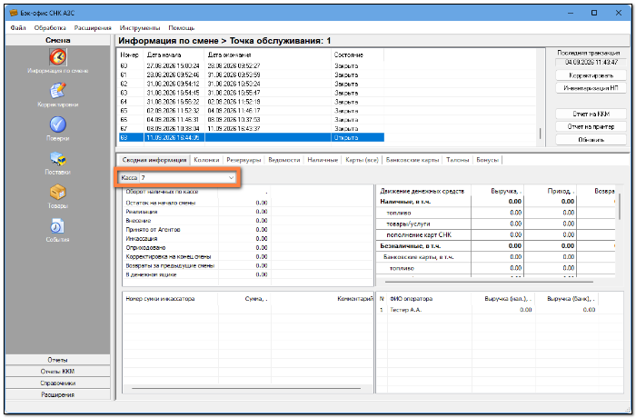
Task: Click the Состояние column header
Action: pyautogui.click(x=357, y=55)
